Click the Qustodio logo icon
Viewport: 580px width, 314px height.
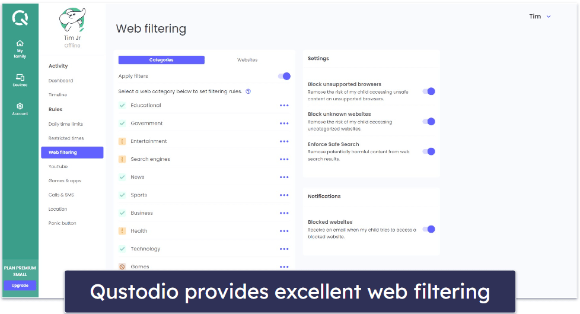pos(20,18)
